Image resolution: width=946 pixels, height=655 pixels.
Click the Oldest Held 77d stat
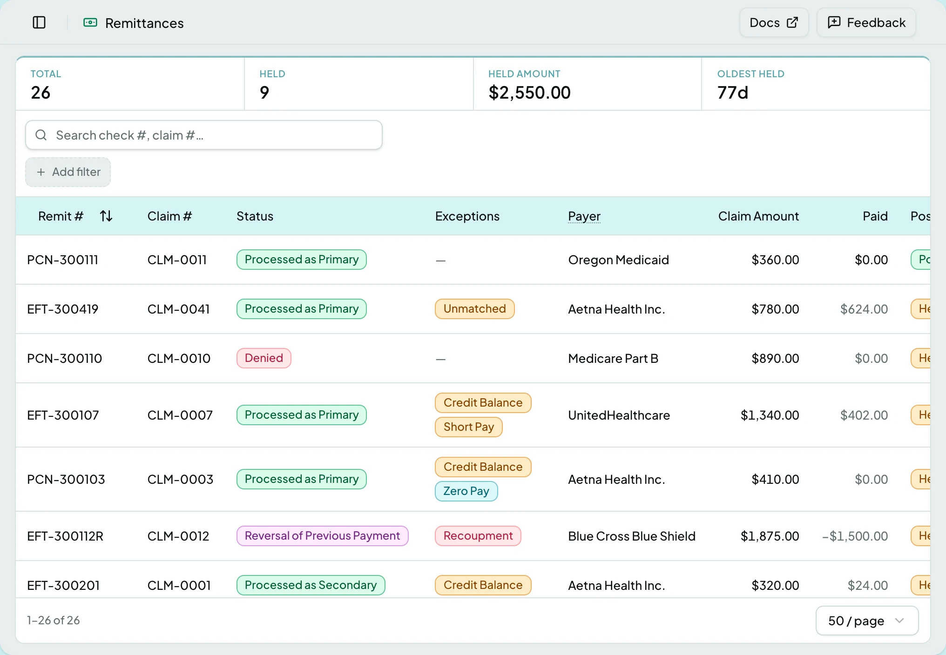[816, 84]
